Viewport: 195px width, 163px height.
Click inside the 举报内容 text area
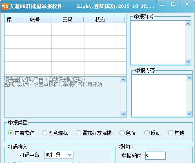pos(159,96)
